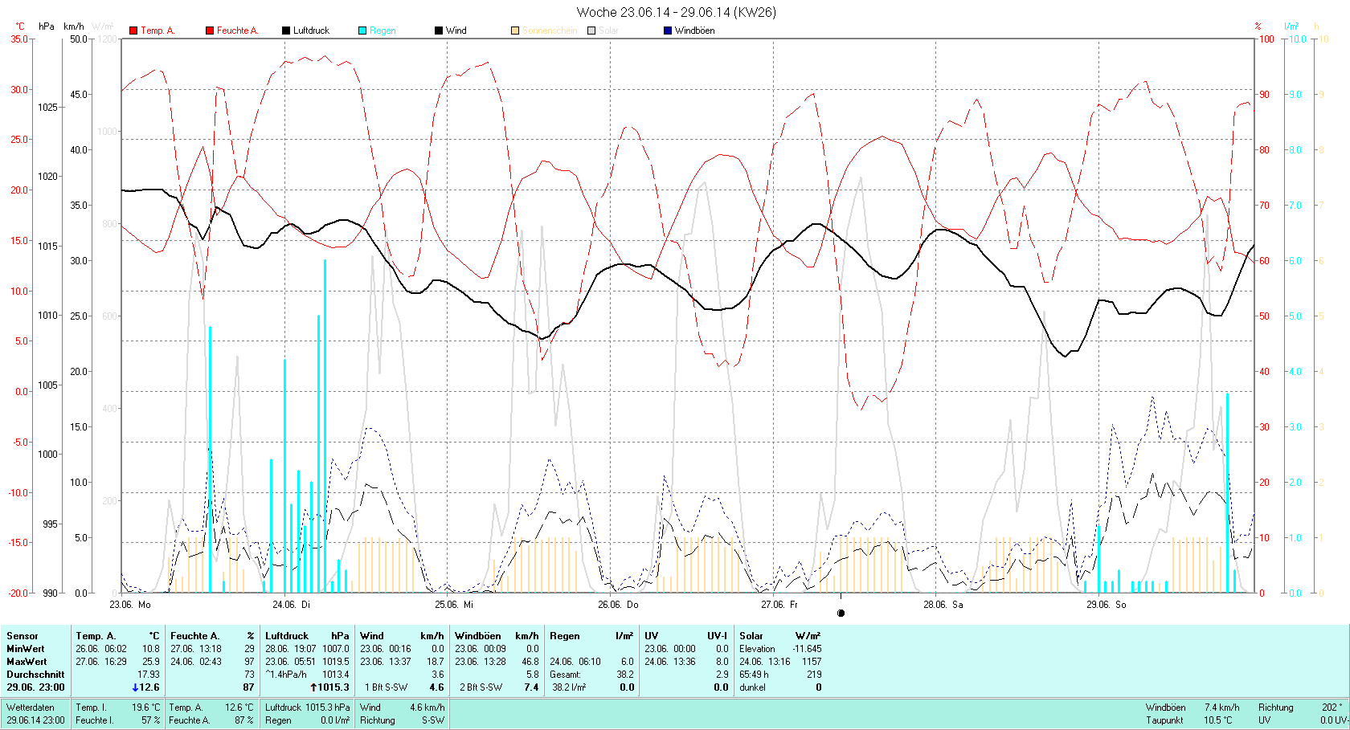Click the black Luftdruck legend swatch
The width and height of the screenshot is (1350, 730).
(286, 31)
